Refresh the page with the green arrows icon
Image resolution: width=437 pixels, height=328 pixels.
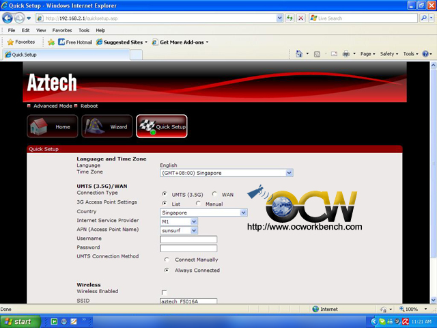coord(290,18)
